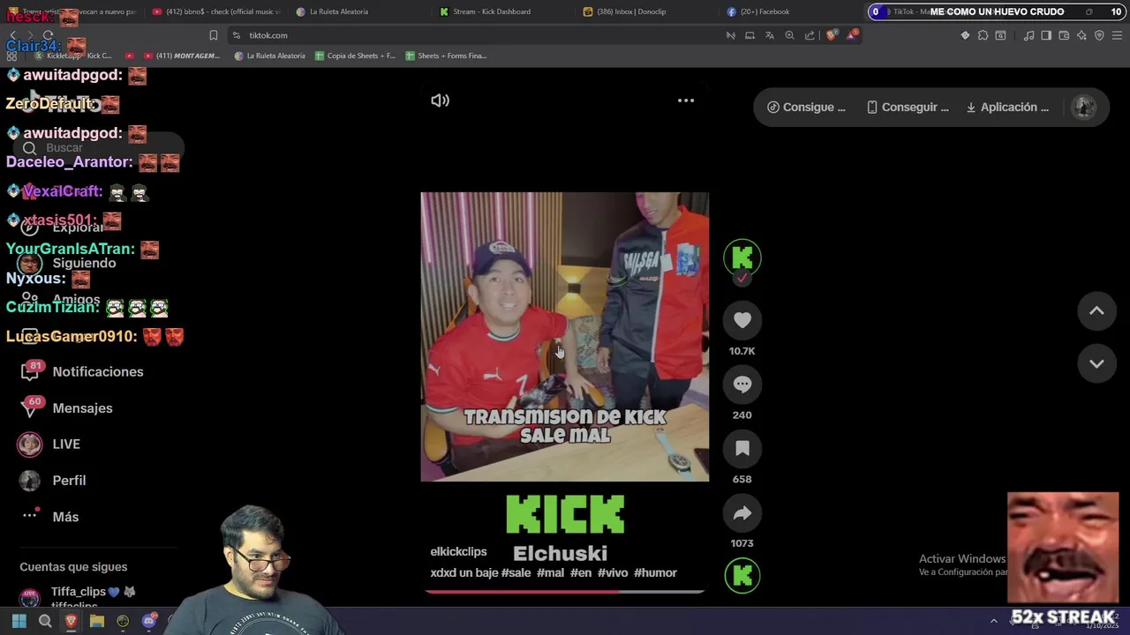
Task: Seek on the video progress bar
Action: point(564,592)
